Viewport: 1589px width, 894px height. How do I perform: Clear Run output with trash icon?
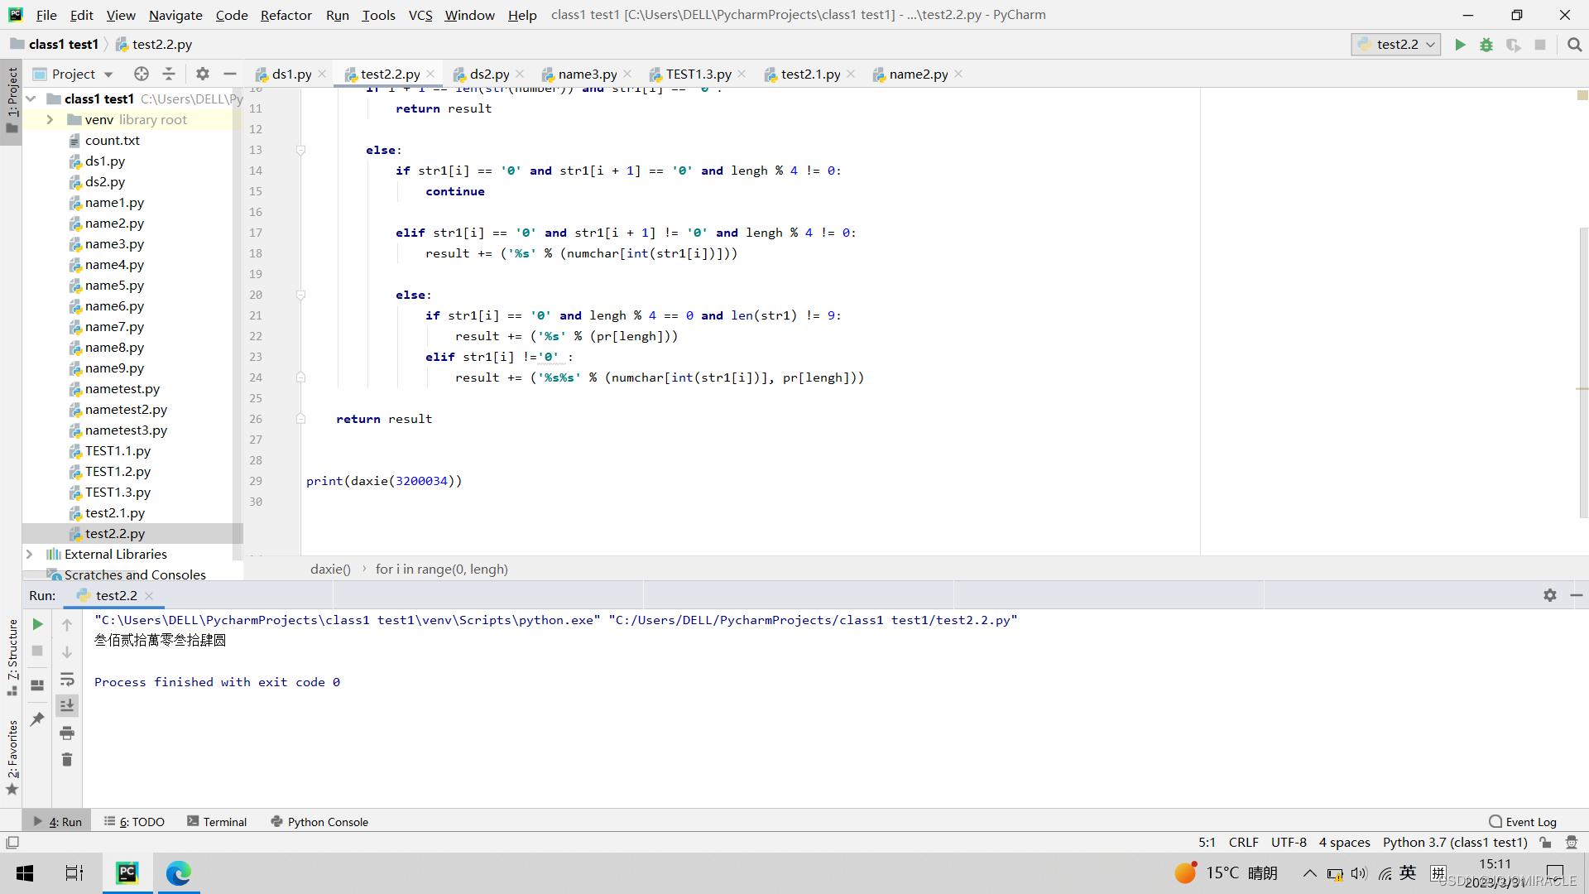[67, 759]
